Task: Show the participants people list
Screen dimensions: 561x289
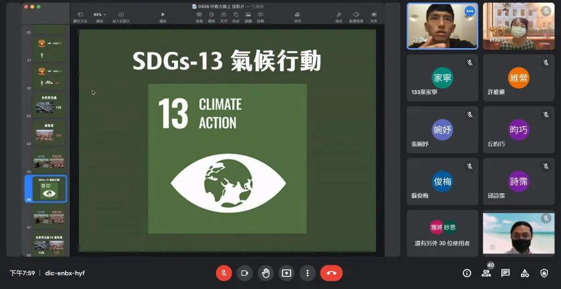Action: coord(486,273)
